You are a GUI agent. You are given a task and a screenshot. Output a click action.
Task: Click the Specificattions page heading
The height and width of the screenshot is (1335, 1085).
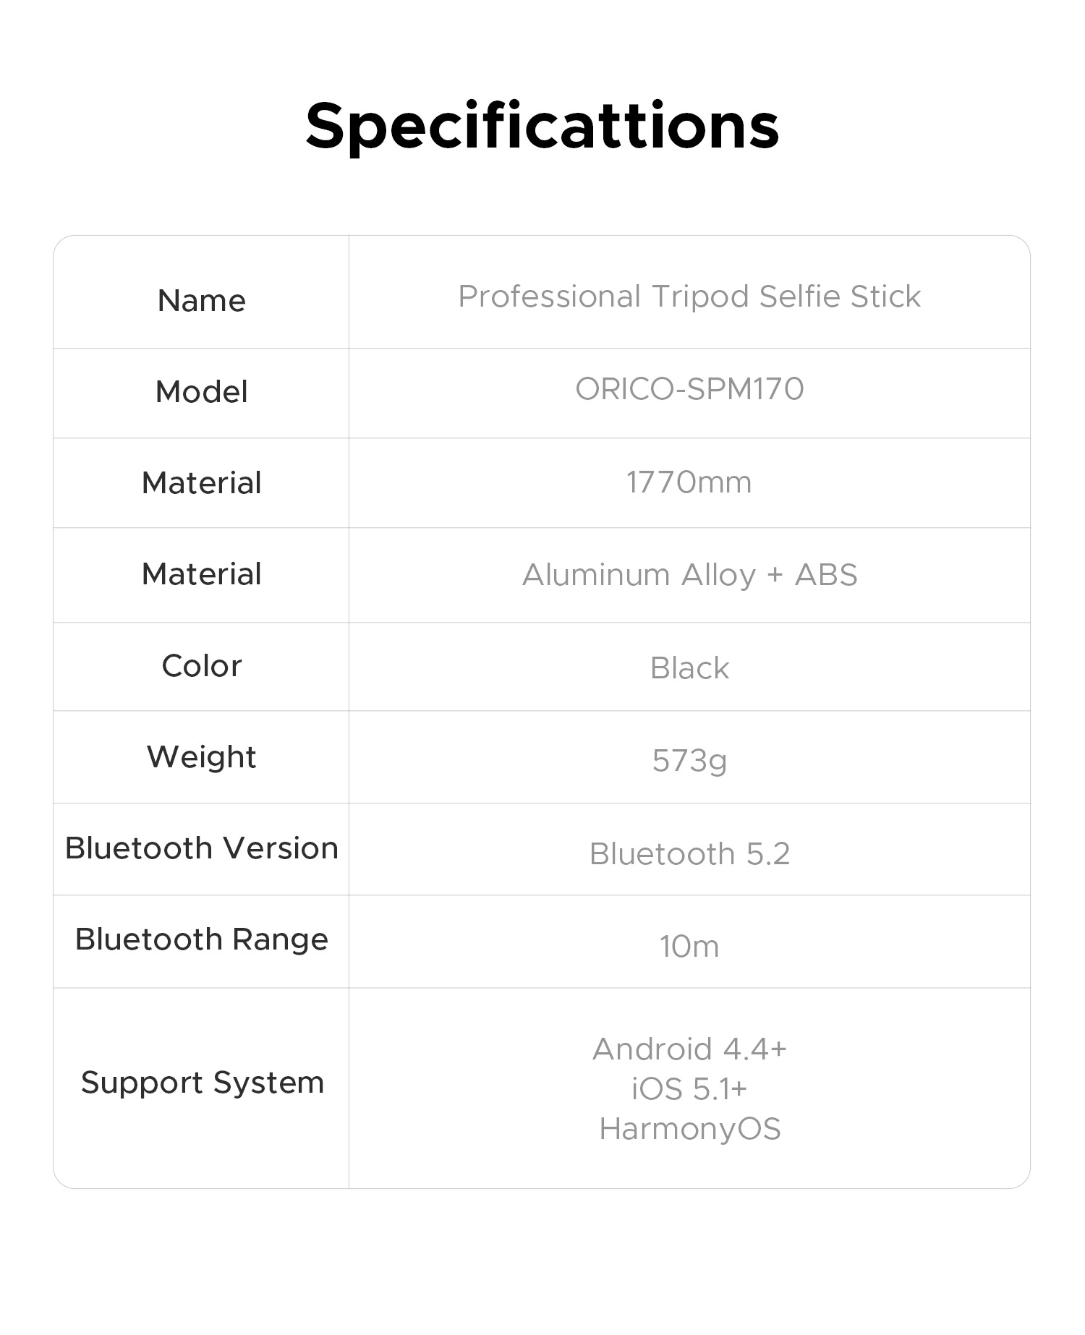point(542,126)
